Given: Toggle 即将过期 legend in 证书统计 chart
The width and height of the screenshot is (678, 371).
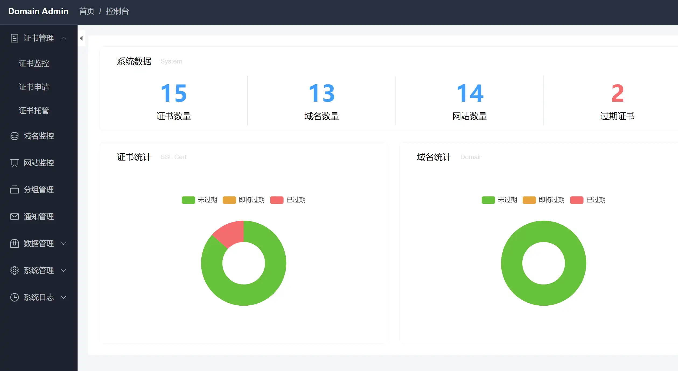Looking at the screenshot, I should [244, 200].
